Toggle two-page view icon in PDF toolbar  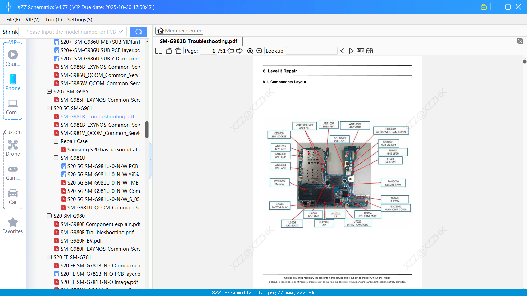pyautogui.click(x=158, y=51)
